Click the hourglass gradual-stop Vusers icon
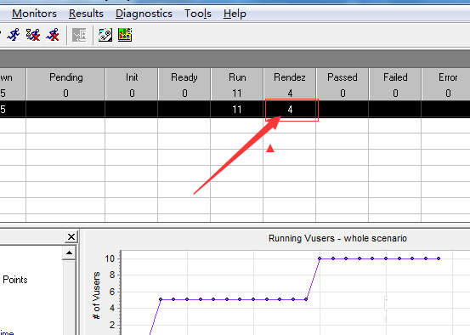Screen dimensions: 470x335 coord(33,35)
